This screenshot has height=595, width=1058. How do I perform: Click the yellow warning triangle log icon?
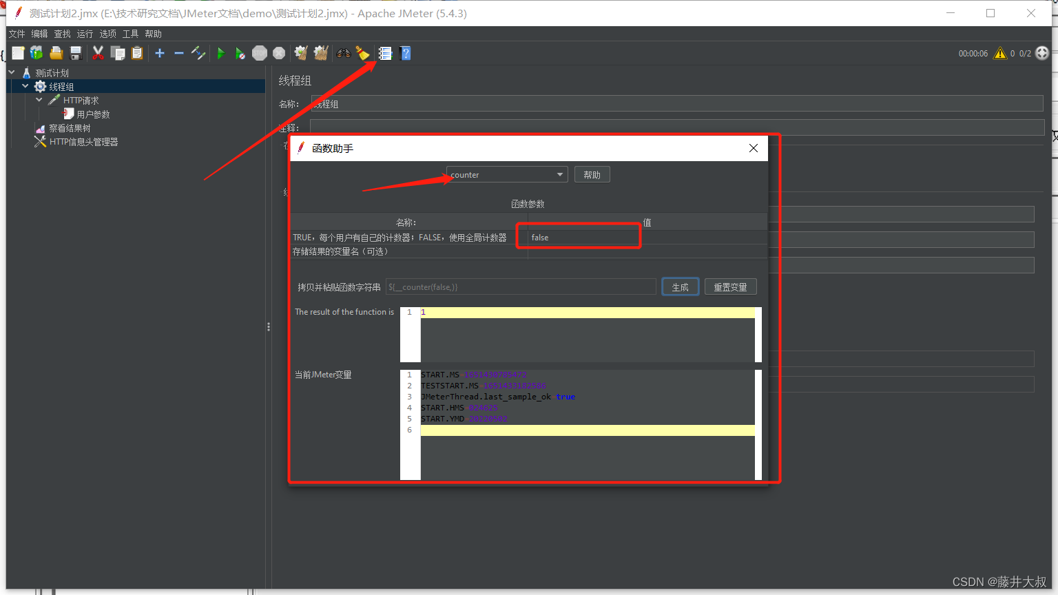pos(1000,53)
